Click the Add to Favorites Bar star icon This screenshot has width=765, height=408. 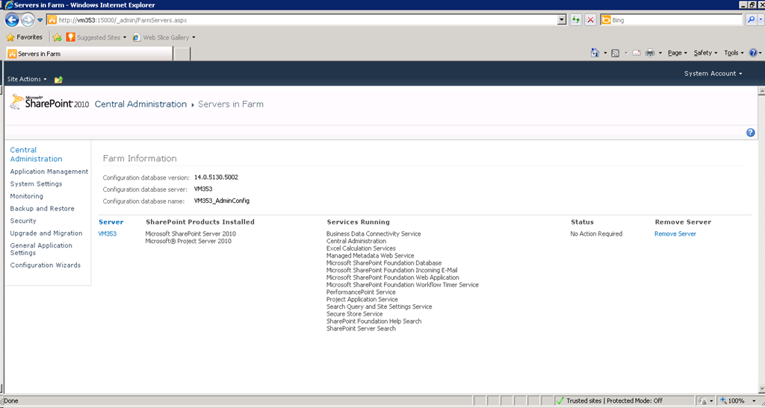coord(57,37)
